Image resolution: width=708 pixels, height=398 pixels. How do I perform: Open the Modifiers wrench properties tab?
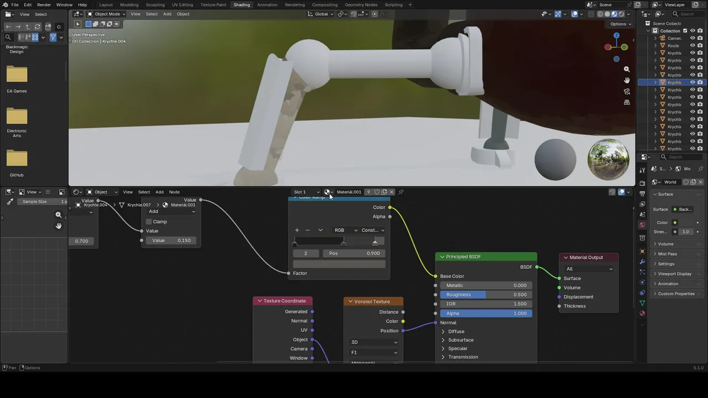642,261
